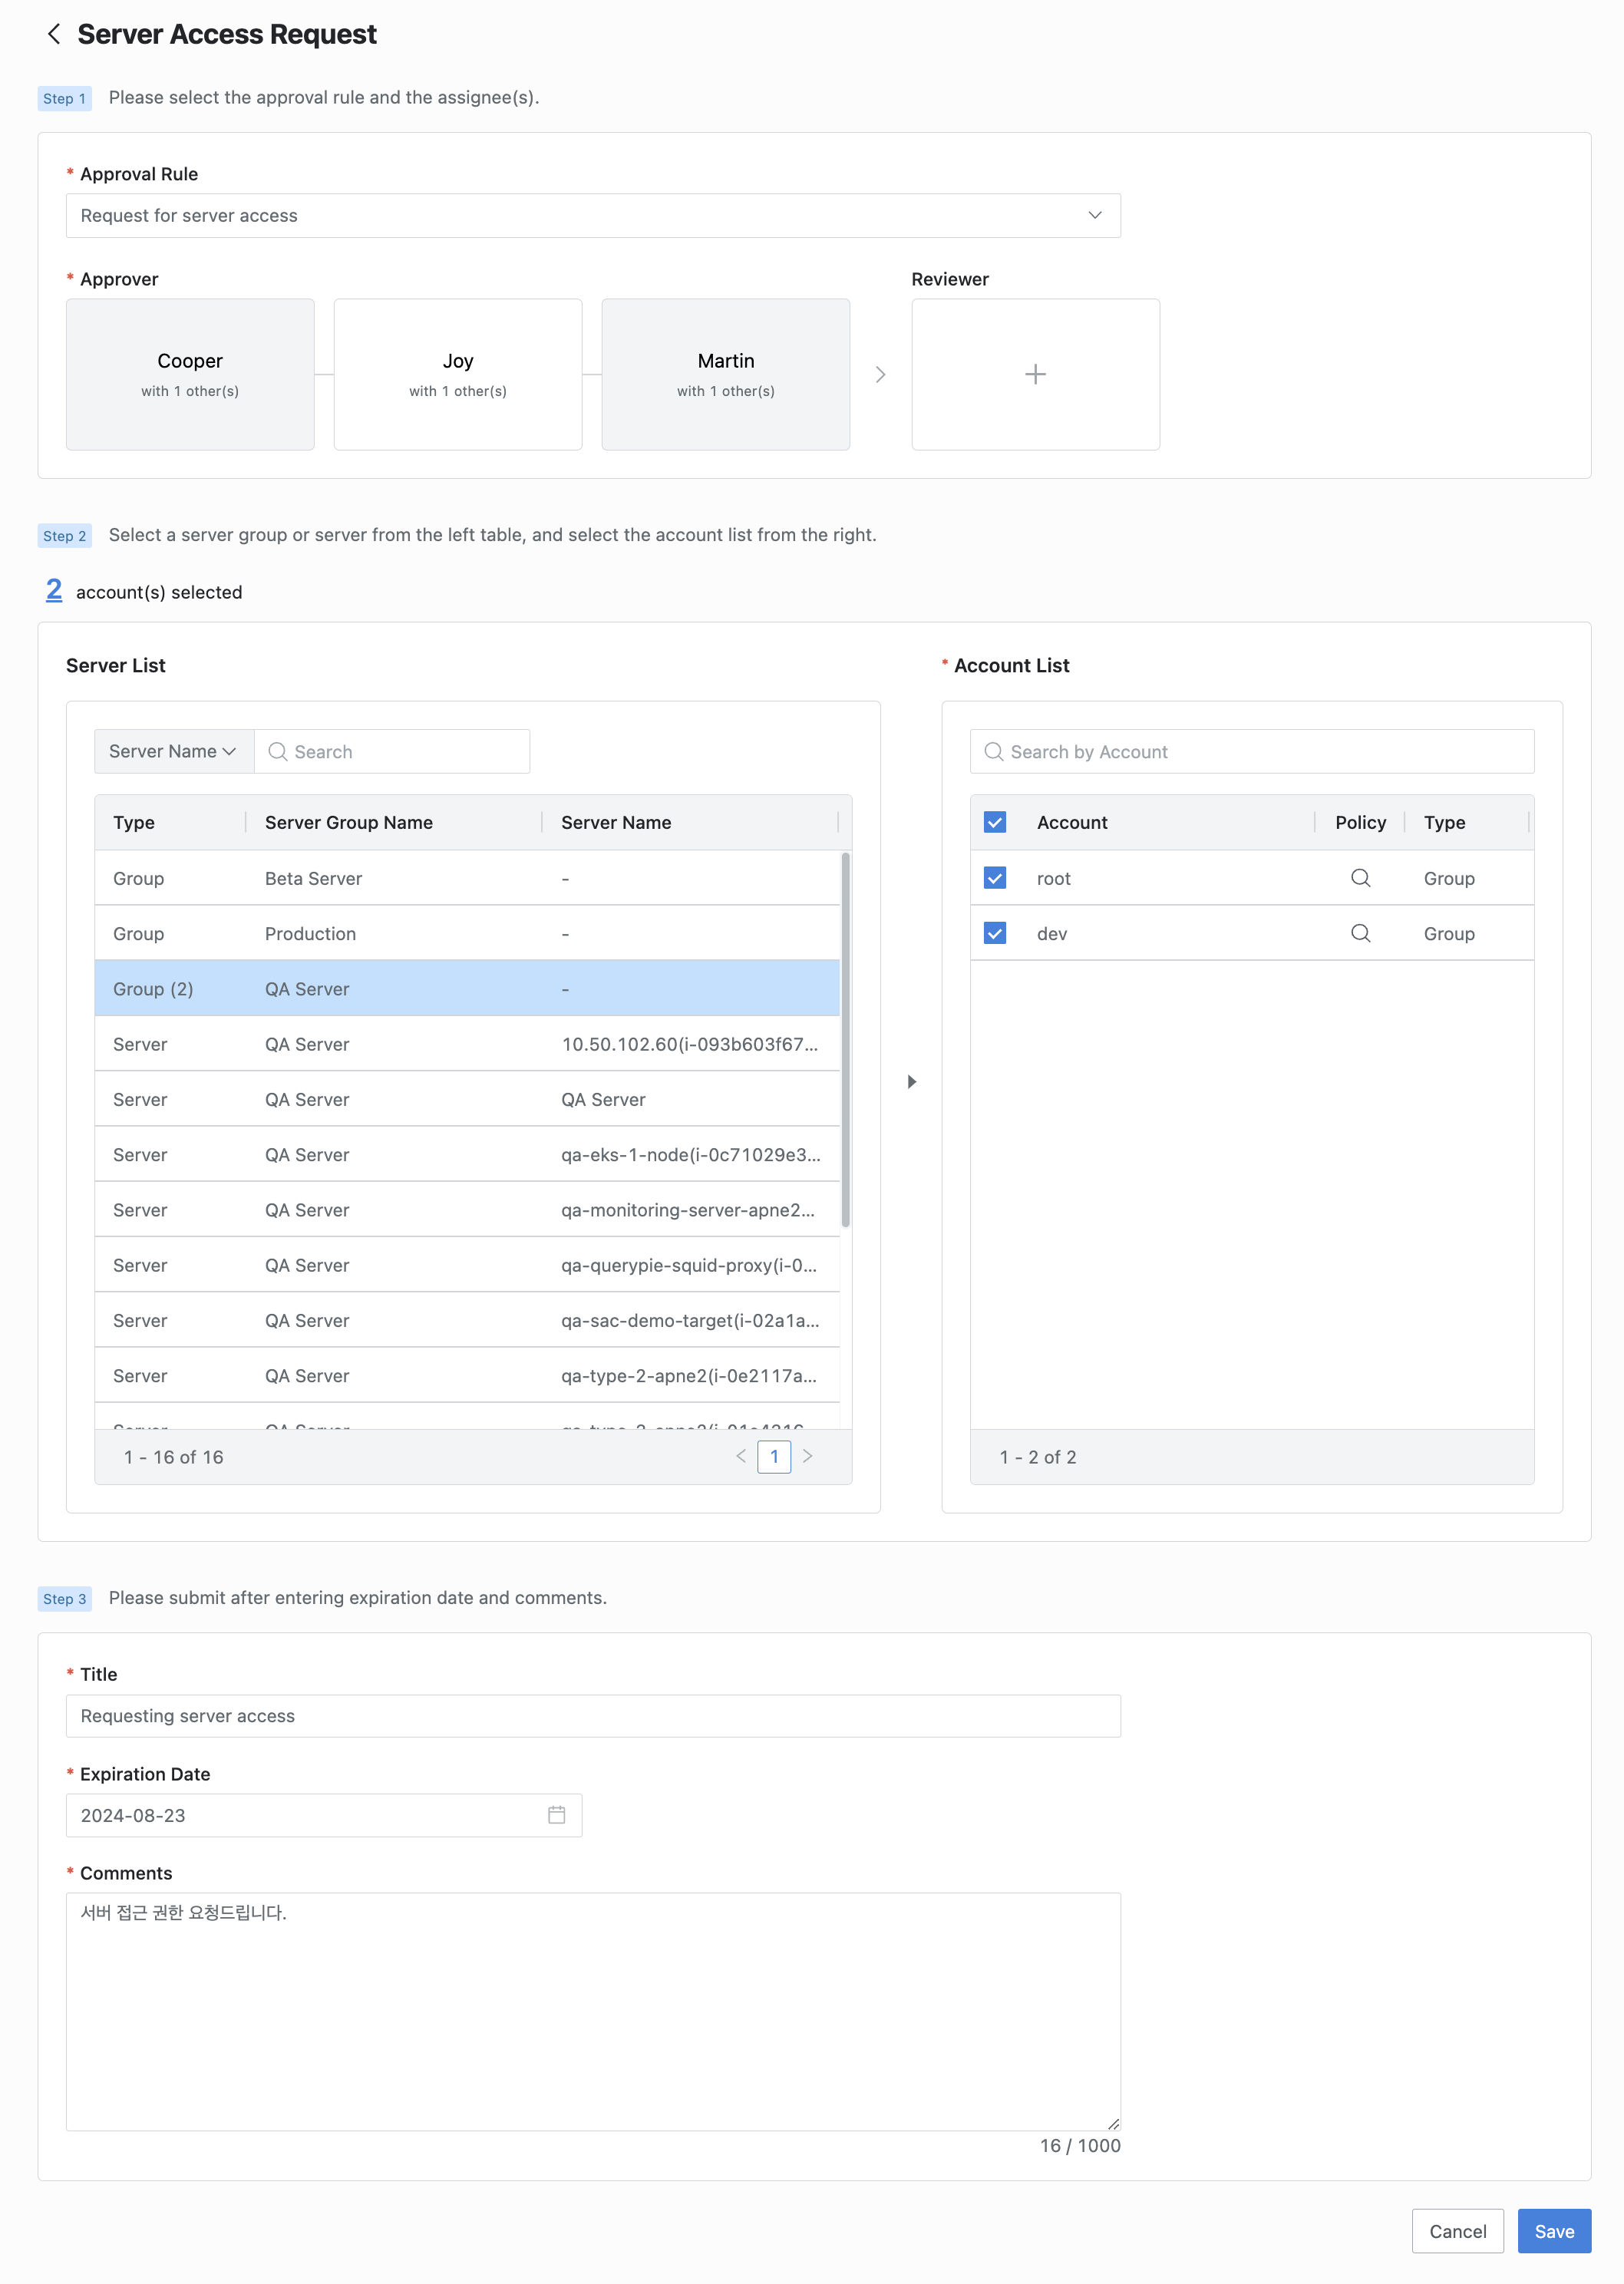Click the '1 - 16 of 16' pagination text

[x=174, y=1456]
